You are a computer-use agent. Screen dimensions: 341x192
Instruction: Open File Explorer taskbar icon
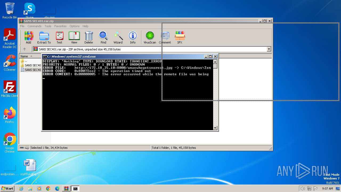click(x=30, y=189)
